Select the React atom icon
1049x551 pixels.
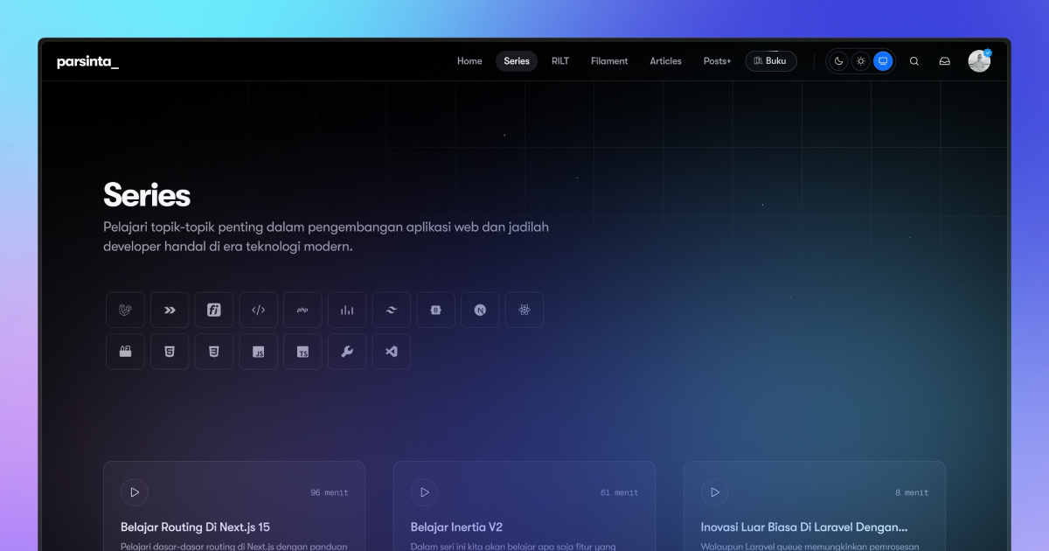(x=524, y=310)
